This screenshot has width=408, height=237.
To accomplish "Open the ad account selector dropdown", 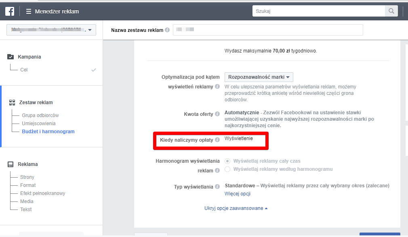I will pyautogui.click(x=51, y=30).
